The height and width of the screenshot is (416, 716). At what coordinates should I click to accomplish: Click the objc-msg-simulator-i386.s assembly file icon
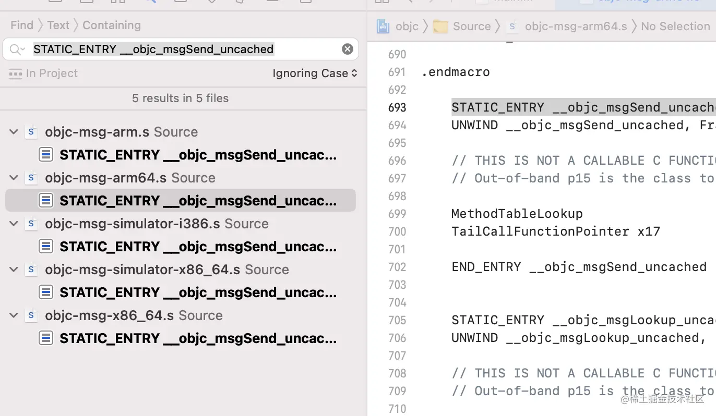tap(31, 224)
